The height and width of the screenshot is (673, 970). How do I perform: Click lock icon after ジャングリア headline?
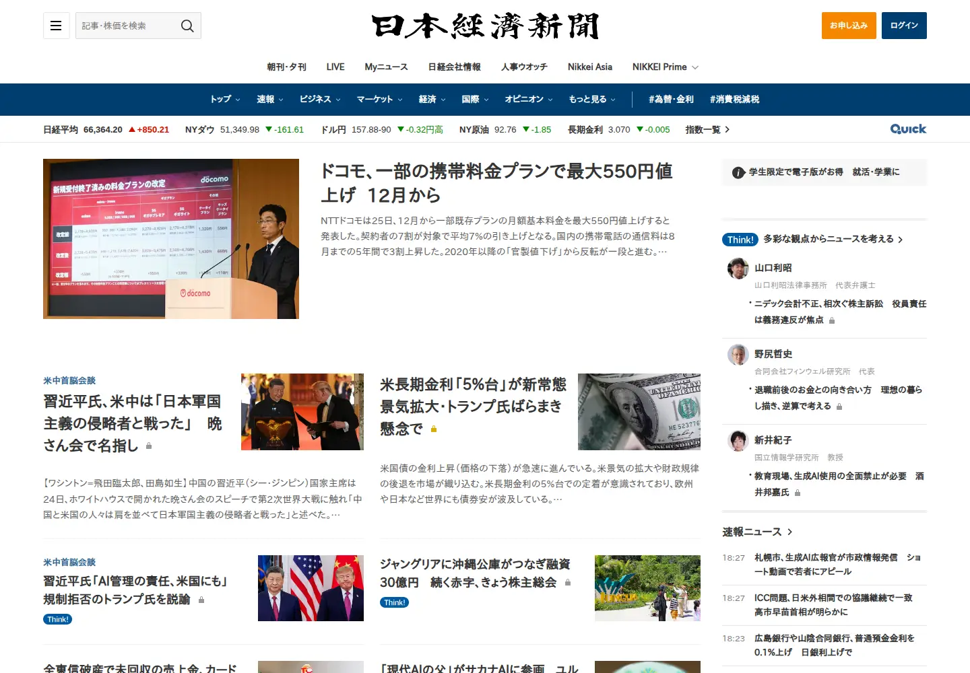click(x=568, y=582)
